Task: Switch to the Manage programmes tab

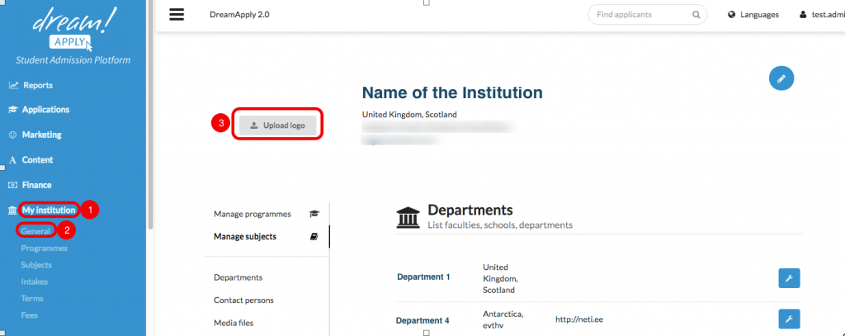Action: pyautogui.click(x=252, y=214)
